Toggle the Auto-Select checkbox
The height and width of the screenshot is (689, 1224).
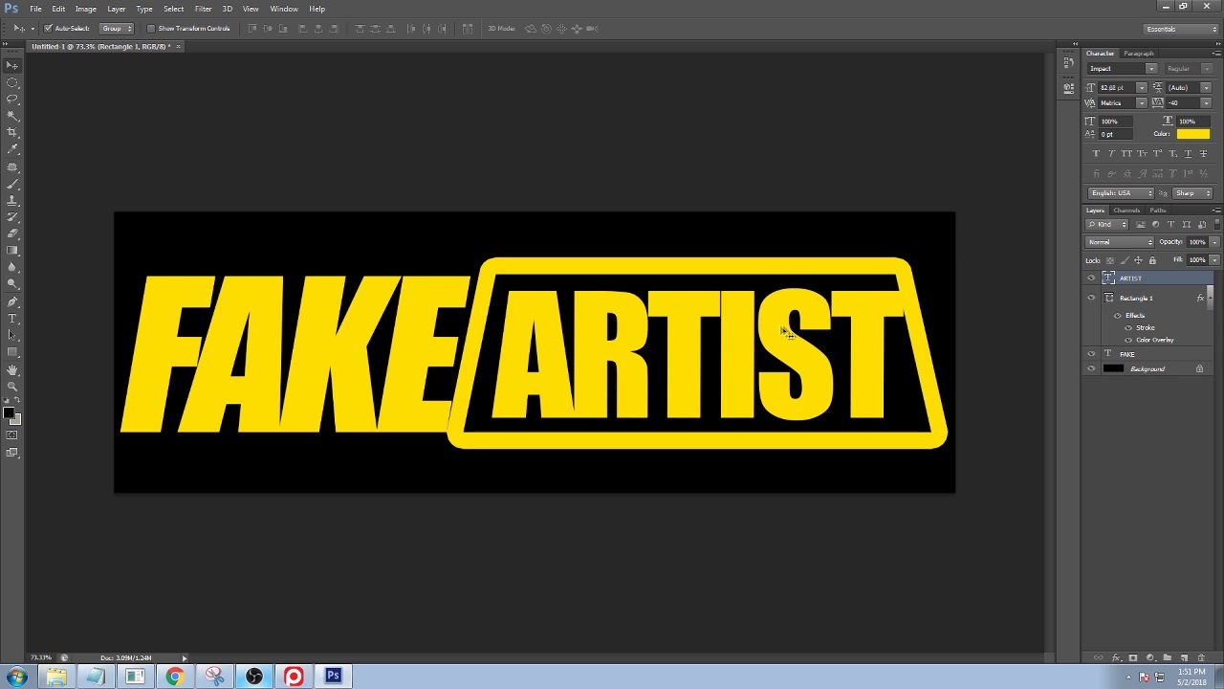click(48, 29)
